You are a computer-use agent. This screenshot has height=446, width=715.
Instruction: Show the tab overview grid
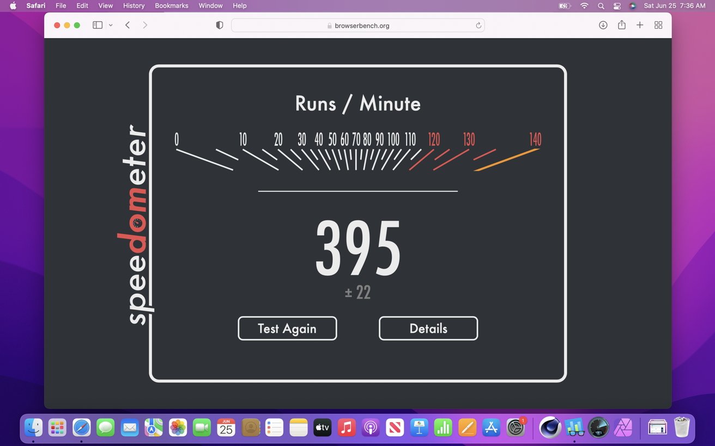coord(658,25)
